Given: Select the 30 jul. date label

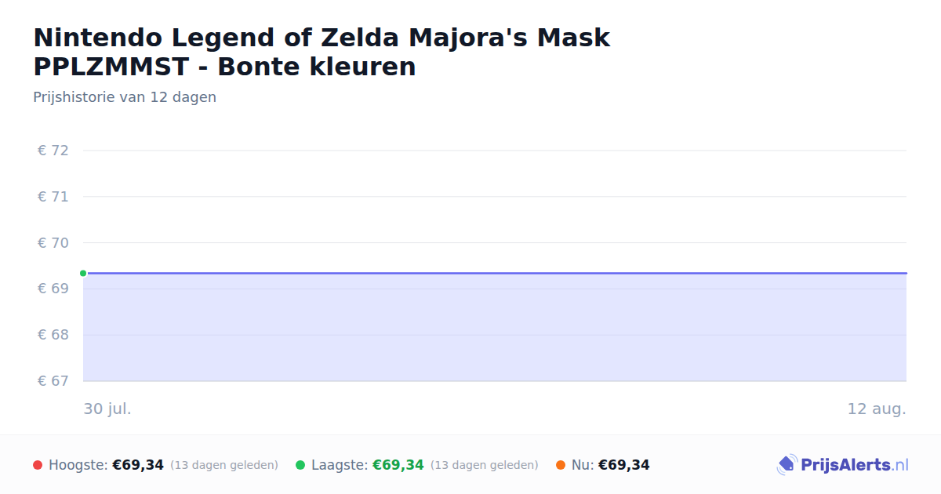Looking at the screenshot, I should (107, 409).
